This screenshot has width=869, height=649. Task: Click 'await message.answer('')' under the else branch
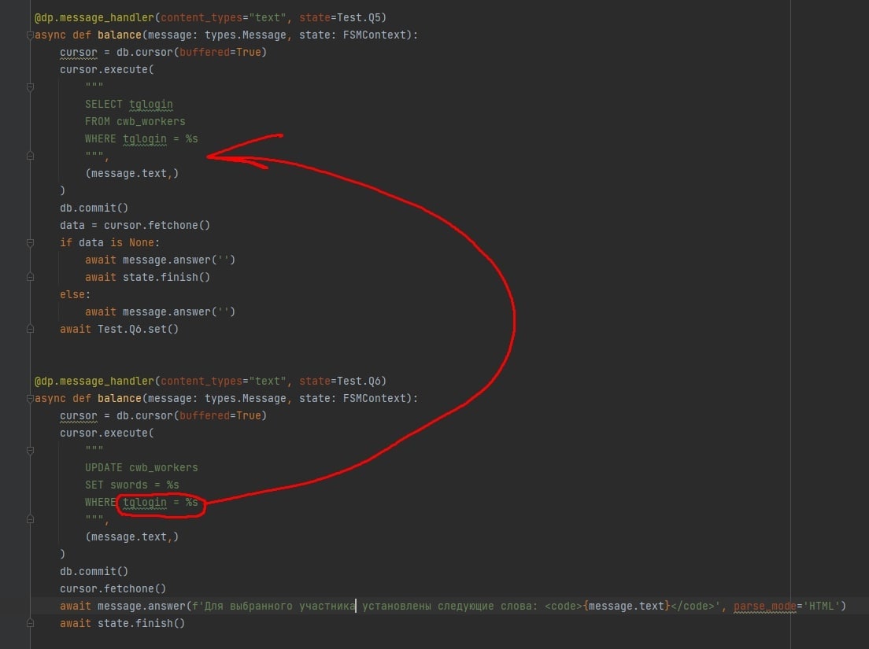point(160,312)
